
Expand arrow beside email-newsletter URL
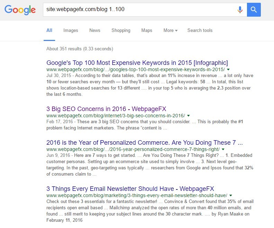(x=231, y=195)
